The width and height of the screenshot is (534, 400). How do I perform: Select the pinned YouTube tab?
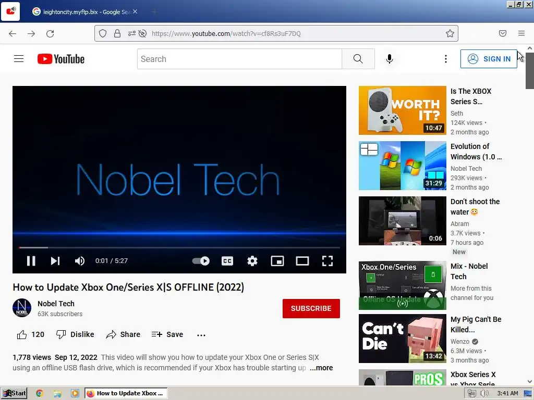point(10,11)
